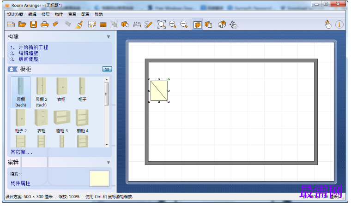Screen dimensions: 351x206
Task: Open the 物件 menu
Action: [59, 14]
